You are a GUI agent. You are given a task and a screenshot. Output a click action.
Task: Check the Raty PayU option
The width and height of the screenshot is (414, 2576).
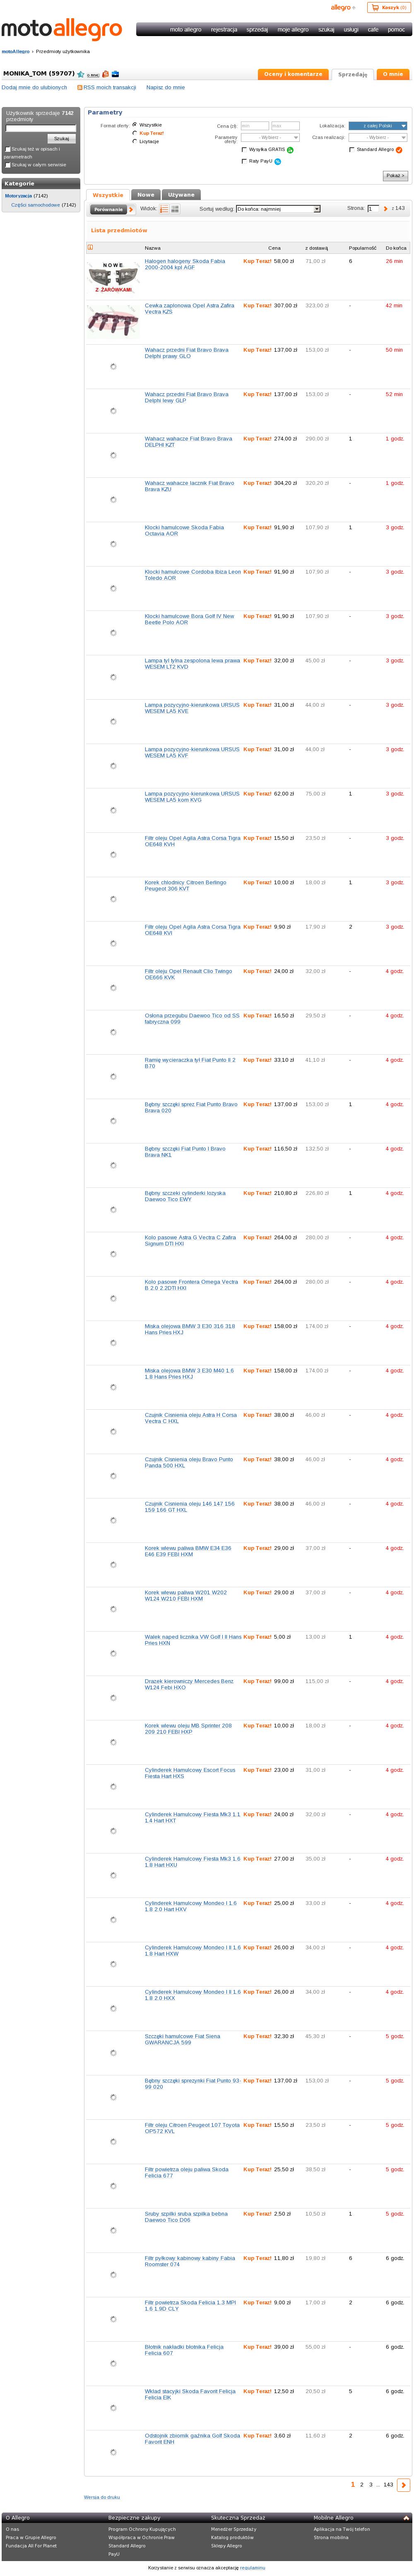coord(244,161)
